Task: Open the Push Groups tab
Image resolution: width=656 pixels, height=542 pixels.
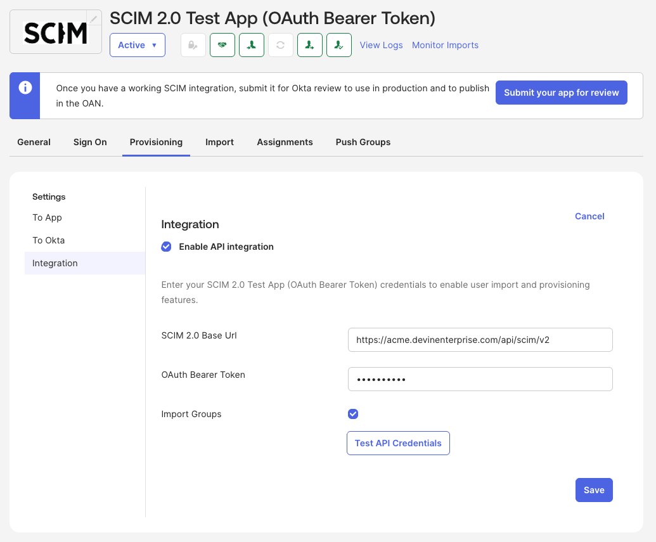Action: coord(363,142)
